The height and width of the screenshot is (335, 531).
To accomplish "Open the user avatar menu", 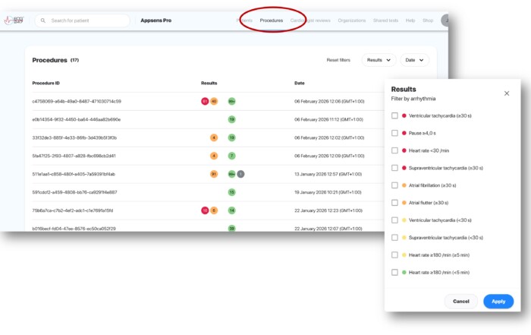I will [x=446, y=21].
